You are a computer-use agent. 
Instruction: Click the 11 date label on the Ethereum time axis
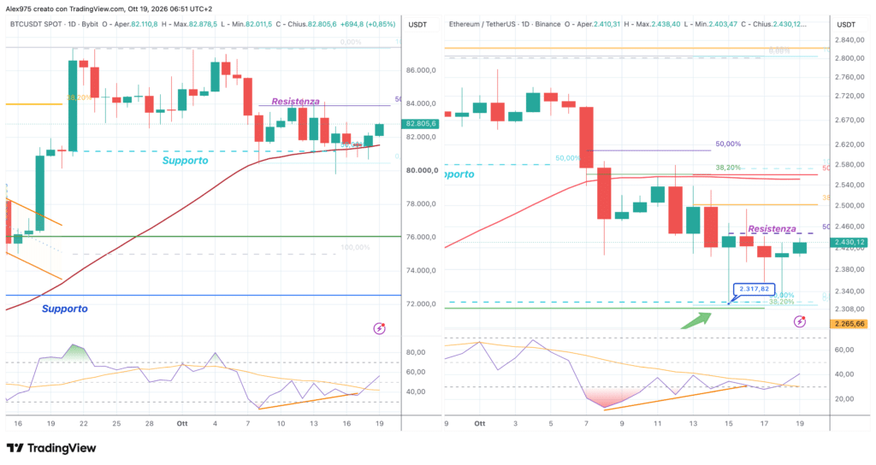pyautogui.click(x=658, y=424)
